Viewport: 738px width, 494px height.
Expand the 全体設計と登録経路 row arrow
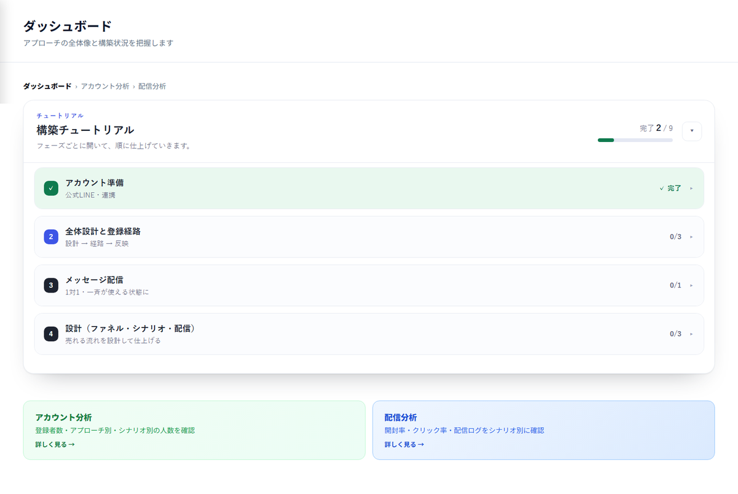point(691,237)
